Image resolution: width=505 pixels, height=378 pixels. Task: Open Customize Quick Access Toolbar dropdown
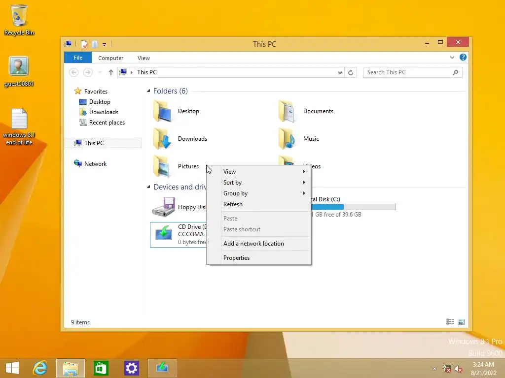tap(105, 44)
